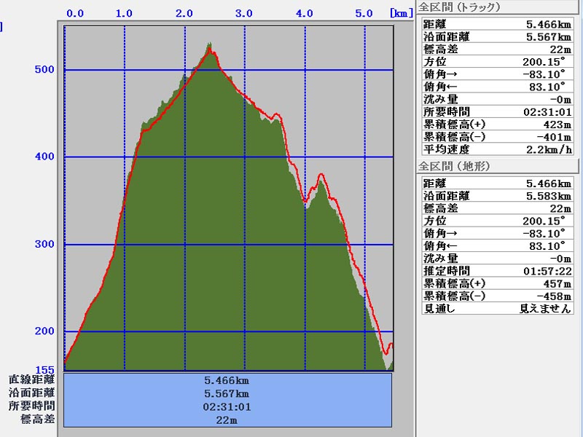This screenshot has height=437, width=583.
Task: Click the 500 elevation axis label
Action: (x=46, y=70)
